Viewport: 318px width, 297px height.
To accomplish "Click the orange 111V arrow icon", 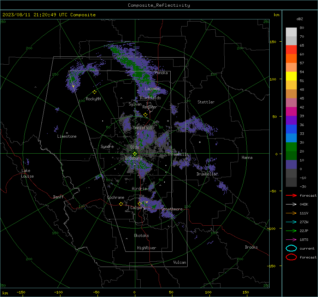I will point(291,213).
